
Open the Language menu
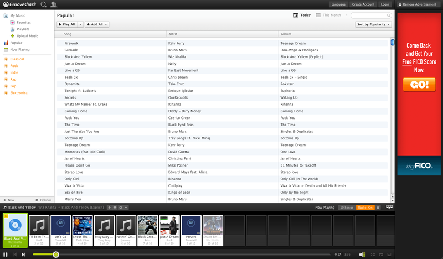pyautogui.click(x=338, y=4)
